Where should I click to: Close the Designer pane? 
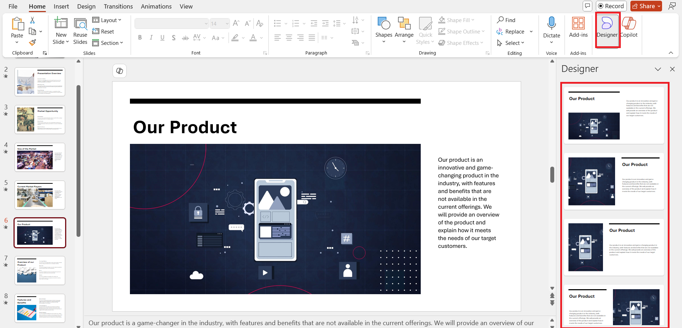point(672,69)
